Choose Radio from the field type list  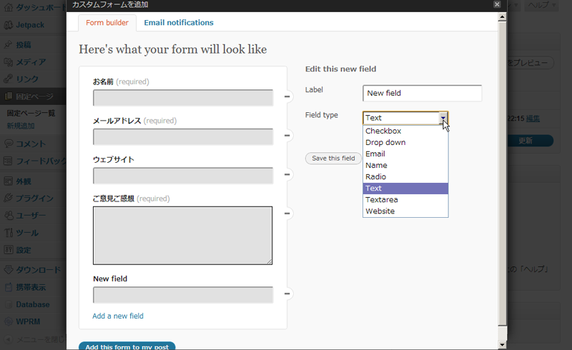point(405,177)
